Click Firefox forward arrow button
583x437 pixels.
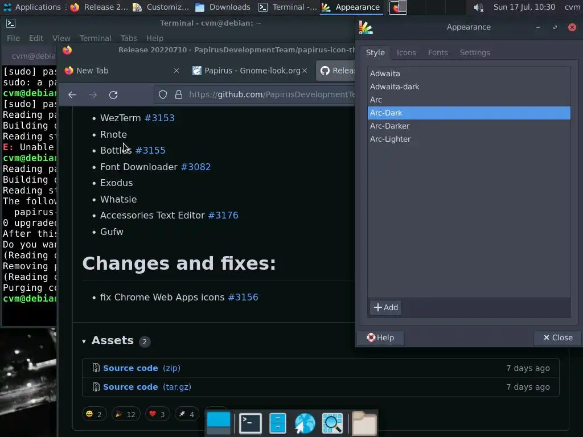pyautogui.click(x=93, y=95)
